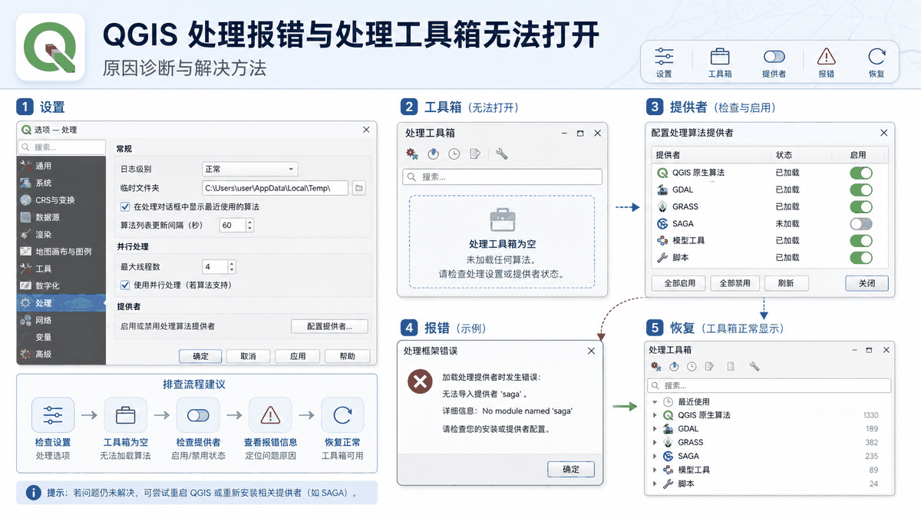Click 关闭 in providers dialog

867,283
